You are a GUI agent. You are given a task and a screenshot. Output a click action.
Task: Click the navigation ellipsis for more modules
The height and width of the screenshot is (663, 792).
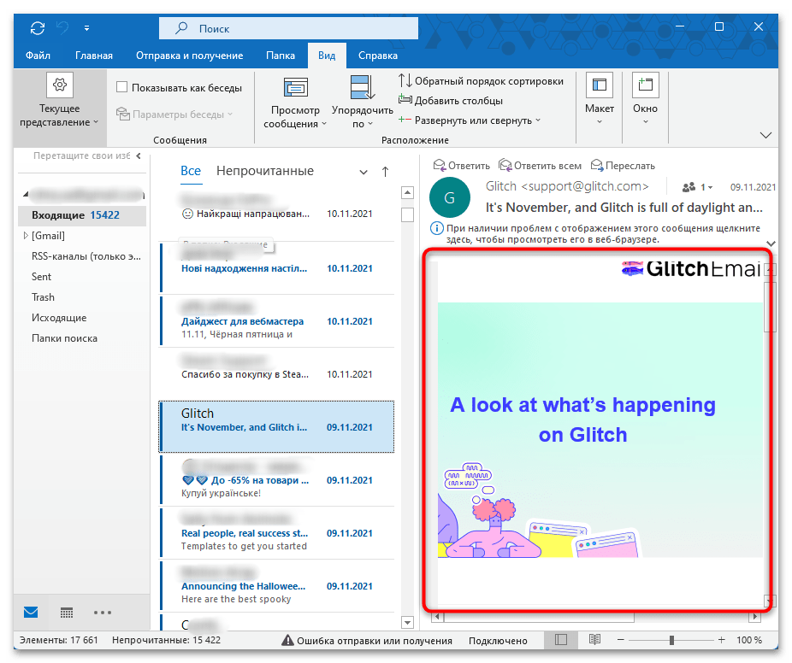pos(103,613)
